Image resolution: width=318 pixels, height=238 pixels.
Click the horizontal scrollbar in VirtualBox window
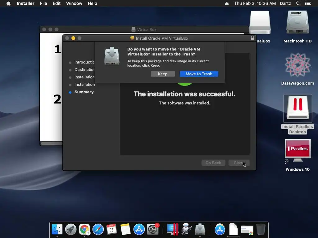51,143
